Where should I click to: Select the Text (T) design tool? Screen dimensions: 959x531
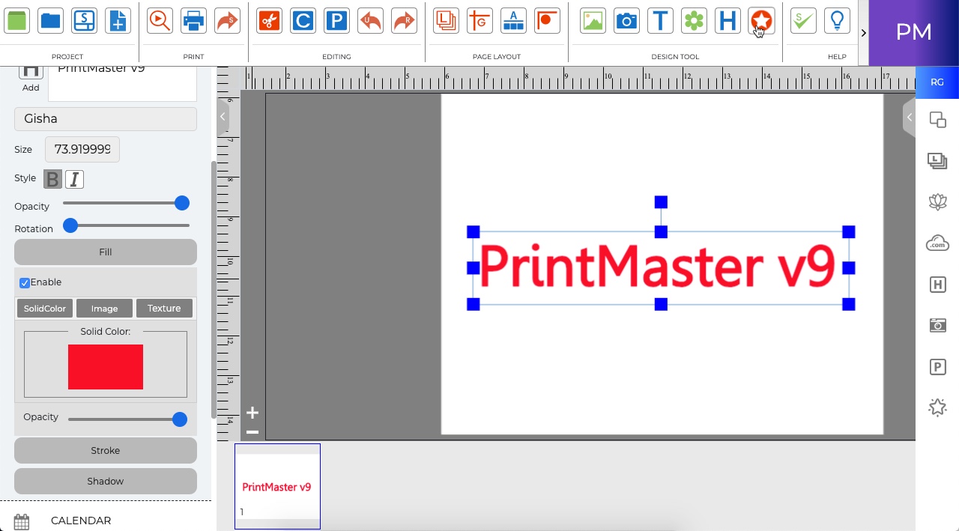point(660,21)
